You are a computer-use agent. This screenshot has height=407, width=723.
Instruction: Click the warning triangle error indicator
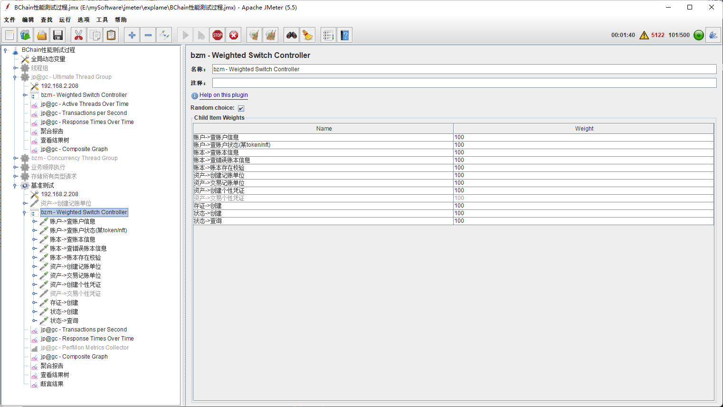click(x=644, y=35)
